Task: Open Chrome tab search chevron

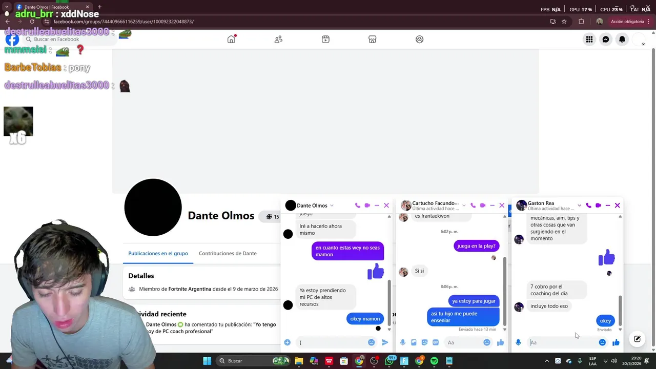Action: pyautogui.click(x=7, y=7)
